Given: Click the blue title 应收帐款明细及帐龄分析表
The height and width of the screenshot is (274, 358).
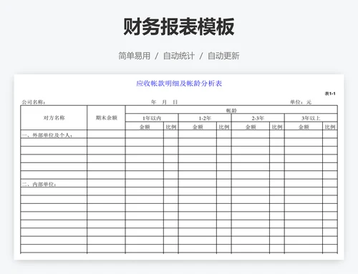Looking at the screenshot, I should tap(179, 84).
